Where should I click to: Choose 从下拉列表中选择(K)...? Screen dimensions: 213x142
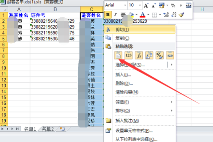pos(140,139)
